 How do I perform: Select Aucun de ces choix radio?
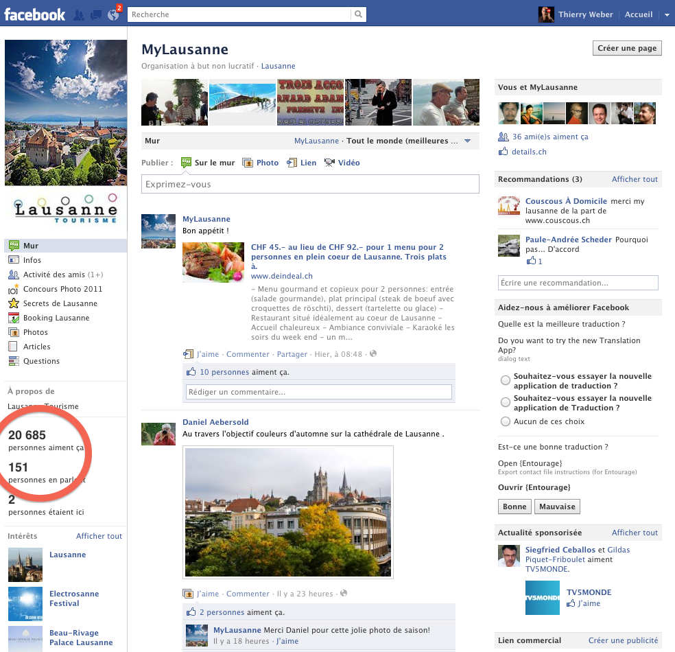[x=506, y=421]
